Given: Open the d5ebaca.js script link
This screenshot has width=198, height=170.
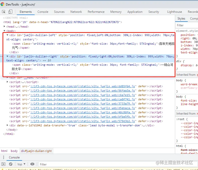Looking at the screenshot, I should [83, 108].
